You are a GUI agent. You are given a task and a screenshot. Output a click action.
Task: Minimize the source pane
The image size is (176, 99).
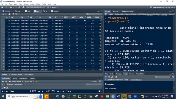[x=98, y=11]
